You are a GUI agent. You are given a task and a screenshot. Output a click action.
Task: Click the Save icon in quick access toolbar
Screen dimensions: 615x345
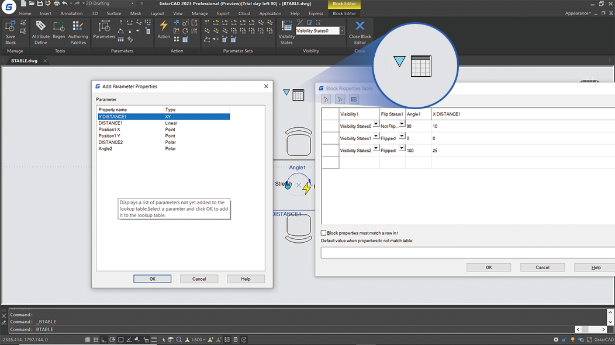[x=40, y=4]
